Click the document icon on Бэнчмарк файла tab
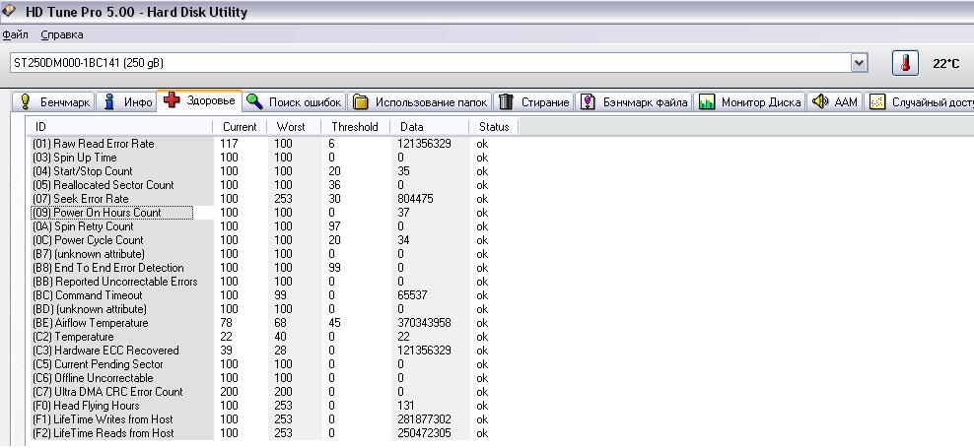 click(588, 101)
